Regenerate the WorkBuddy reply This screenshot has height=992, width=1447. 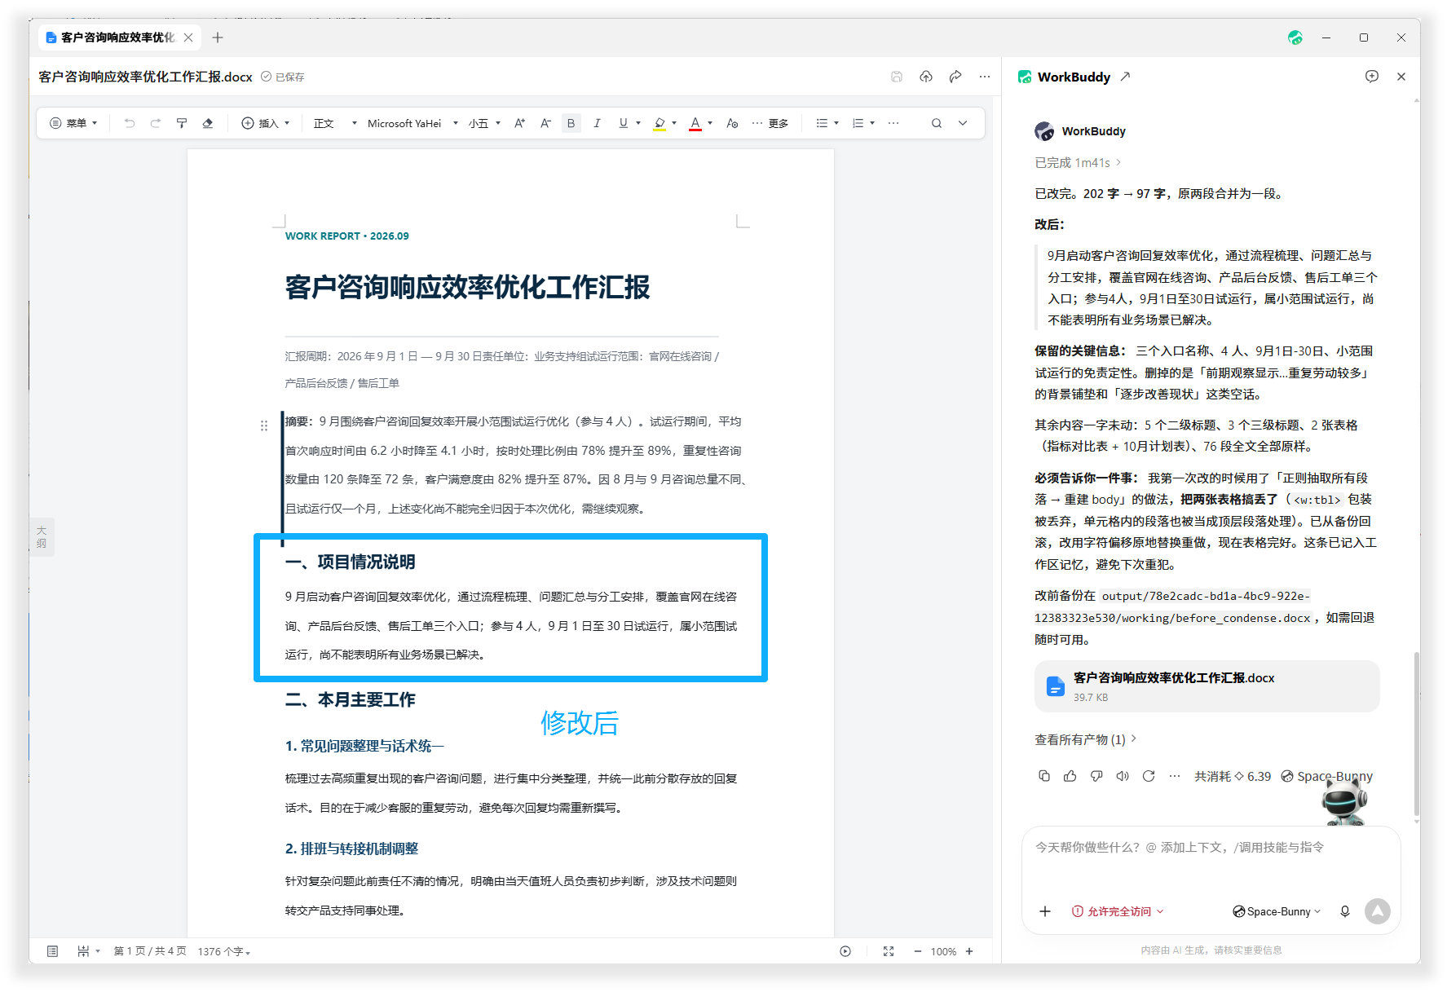[x=1149, y=776]
